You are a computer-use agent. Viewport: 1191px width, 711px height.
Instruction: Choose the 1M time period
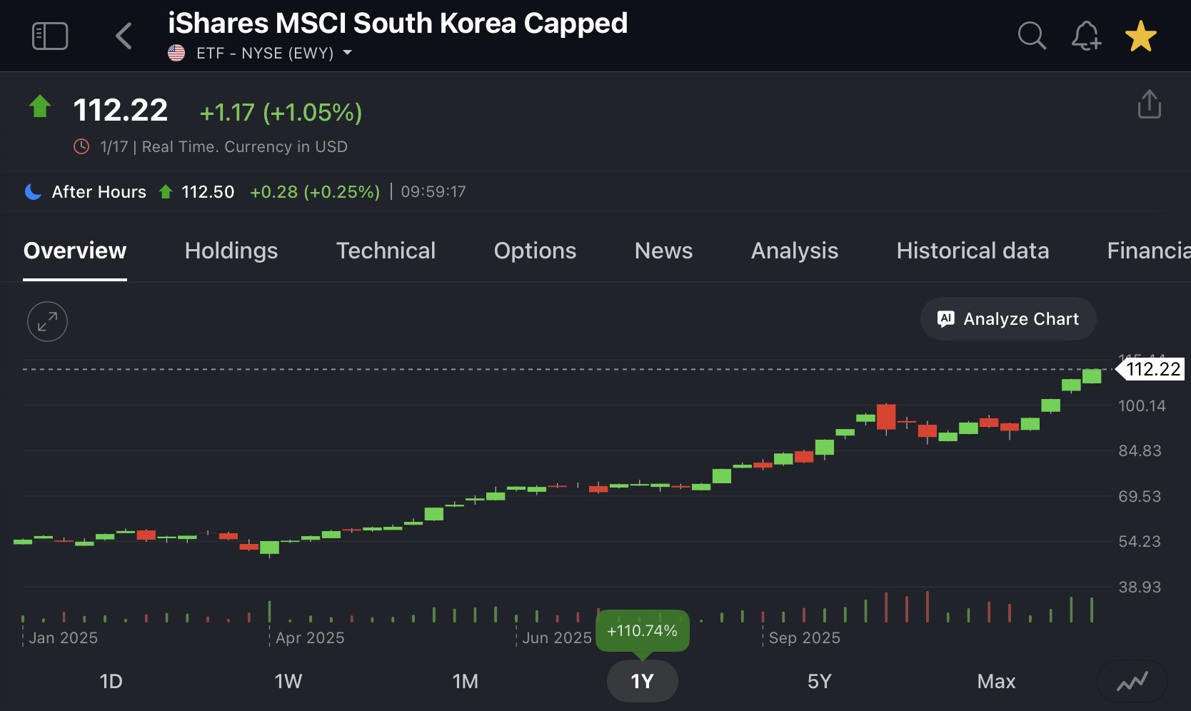pos(465,681)
